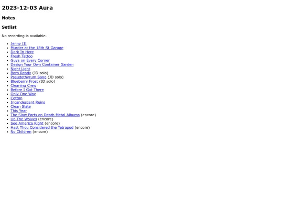
Task: Click the Up The Wolves link
Action: coord(24,119)
